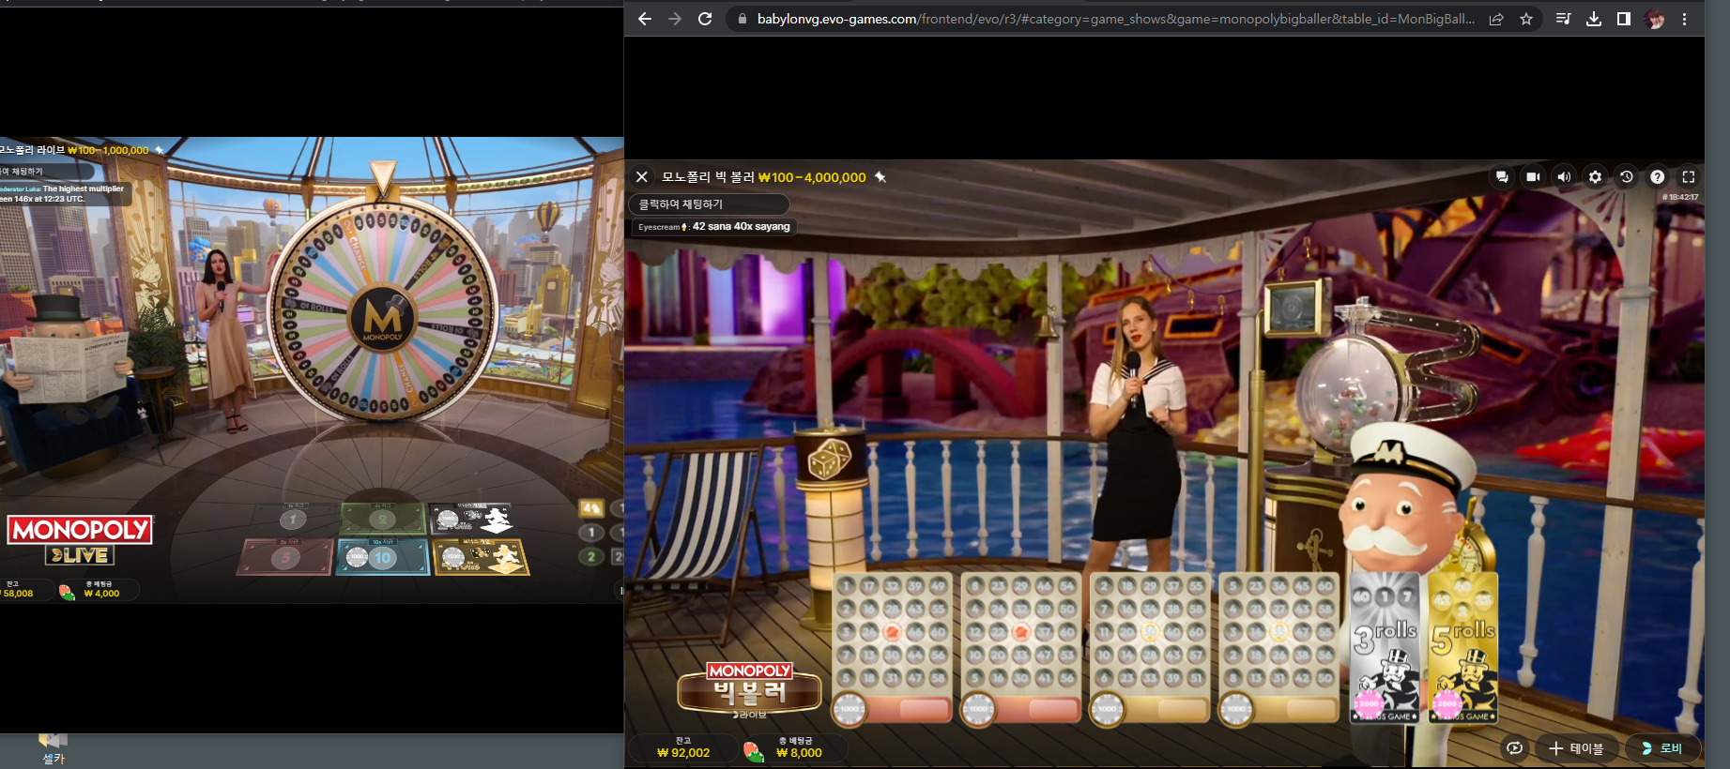The width and height of the screenshot is (1730, 769).
Task: Bet on the gold 5 rolls card
Action: pos(1462,647)
